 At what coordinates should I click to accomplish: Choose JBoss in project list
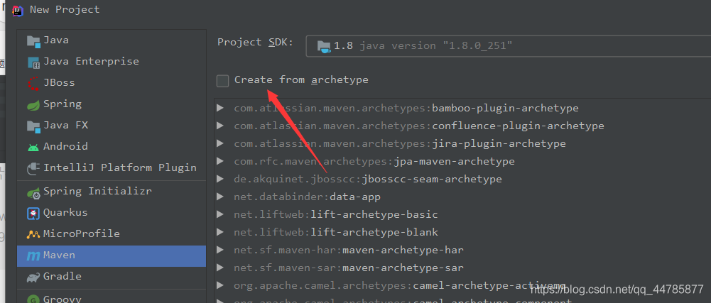tap(112, 83)
